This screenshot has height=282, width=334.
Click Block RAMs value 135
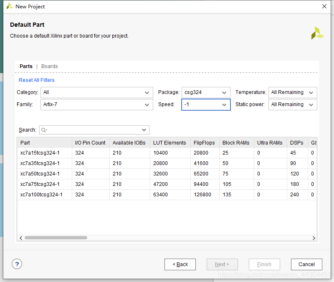[227, 195]
